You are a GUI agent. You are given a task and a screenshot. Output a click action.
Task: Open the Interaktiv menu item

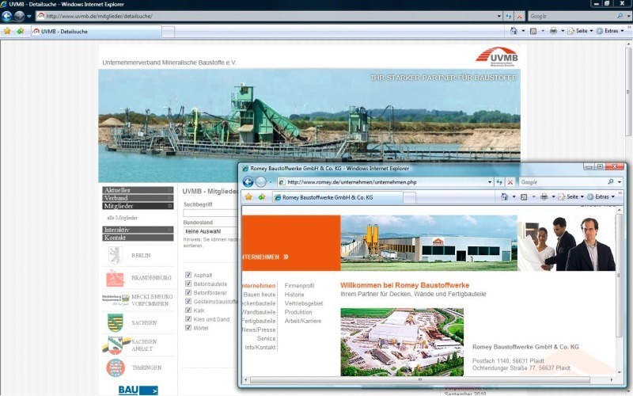click(x=138, y=230)
